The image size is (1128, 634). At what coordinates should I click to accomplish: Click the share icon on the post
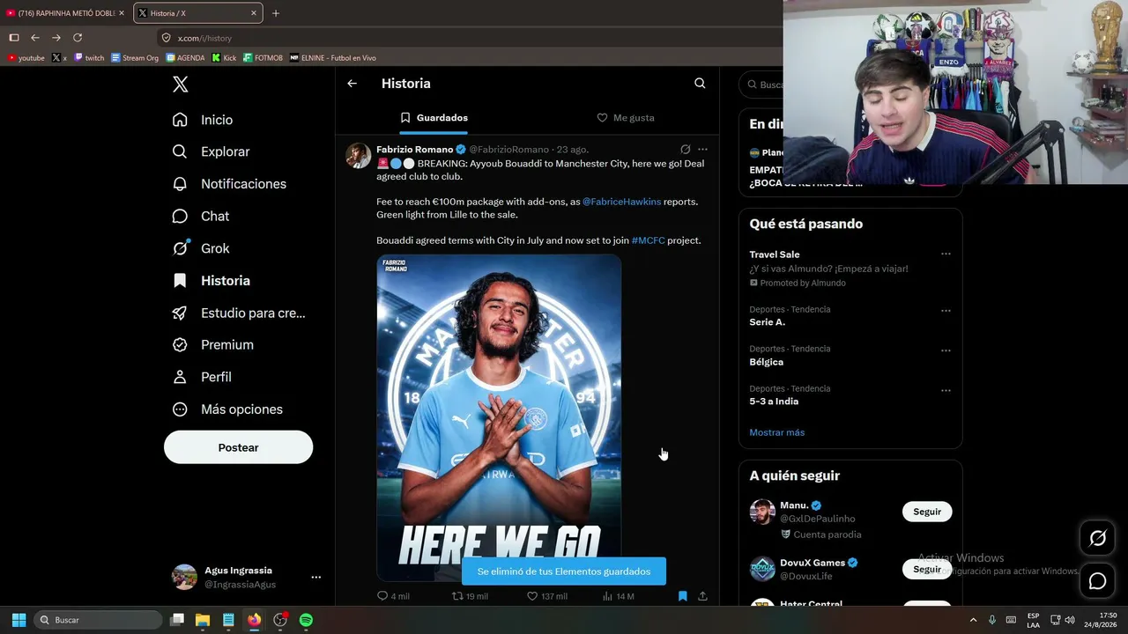pos(702,596)
